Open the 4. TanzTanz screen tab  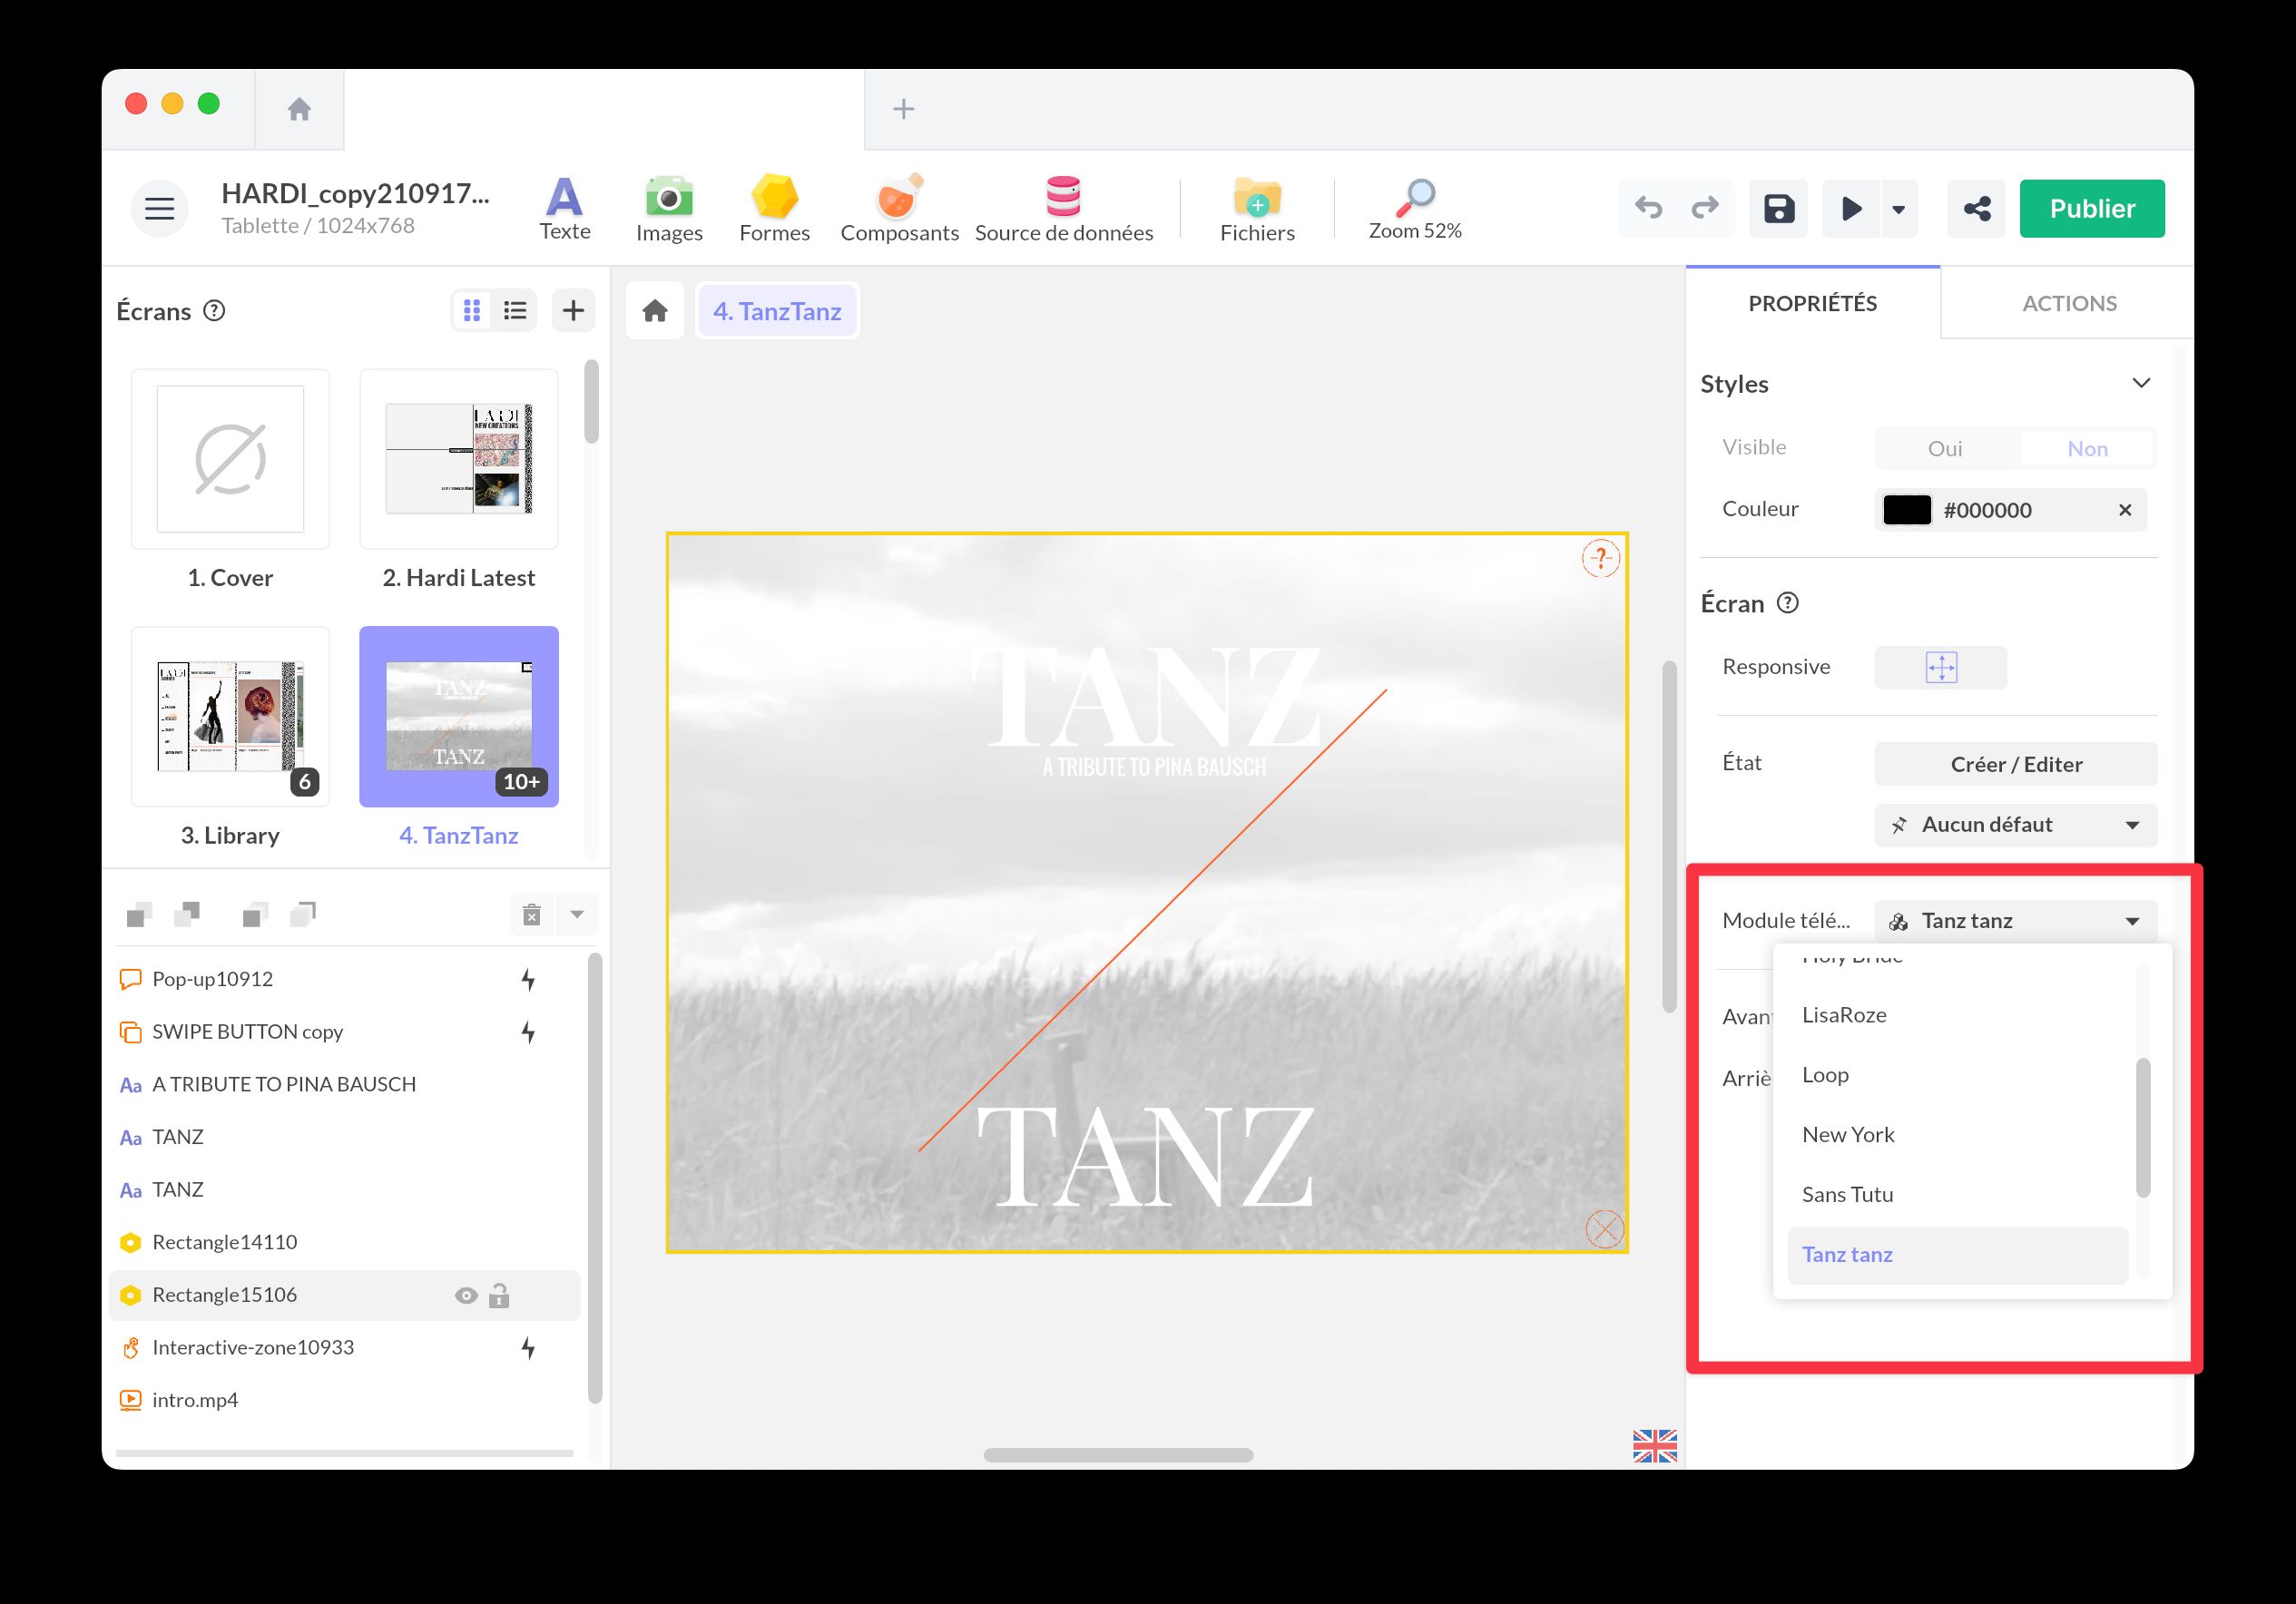(777, 310)
